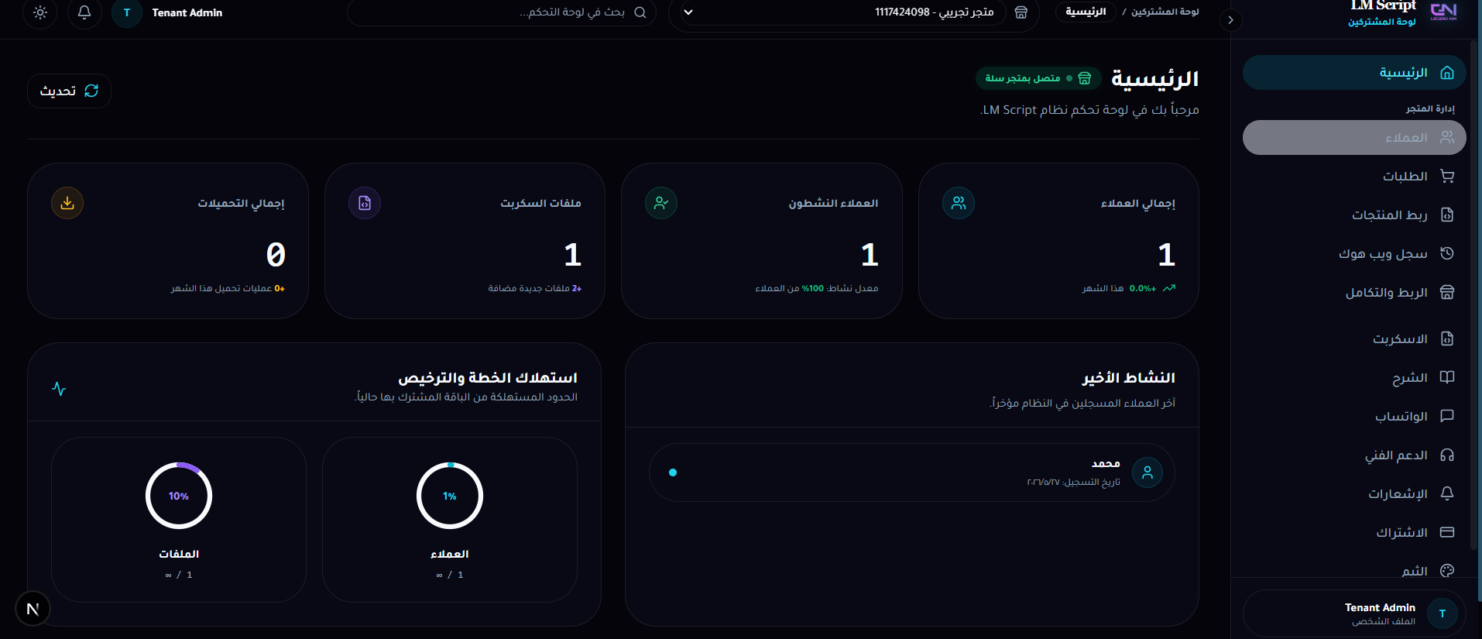Click the استهلاك الخطة والترخيص heading
Screen dimensions: 1482x639
click(x=488, y=378)
